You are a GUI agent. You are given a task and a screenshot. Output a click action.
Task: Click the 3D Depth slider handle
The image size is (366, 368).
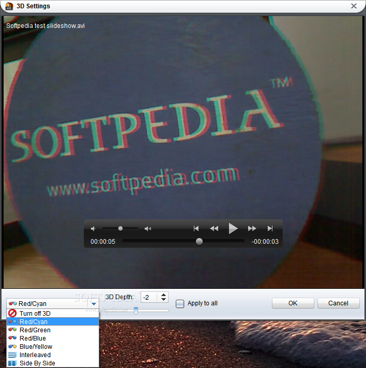click(136, 310)
